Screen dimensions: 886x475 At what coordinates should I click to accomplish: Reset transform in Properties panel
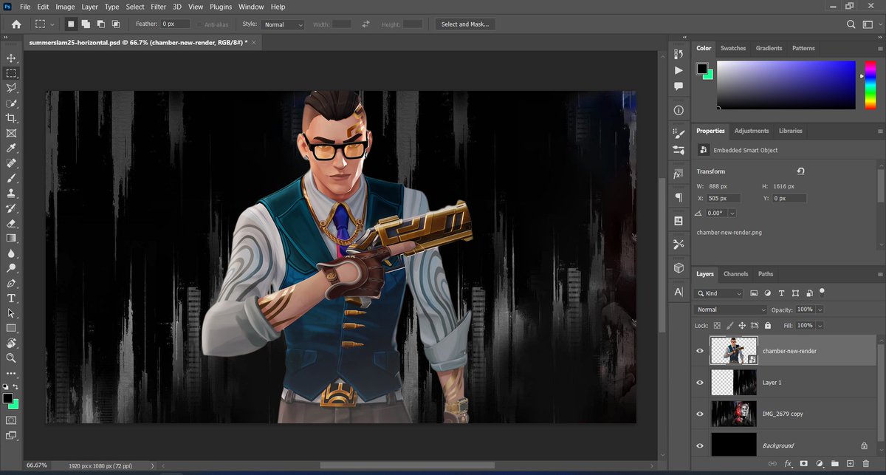(801, 171)
